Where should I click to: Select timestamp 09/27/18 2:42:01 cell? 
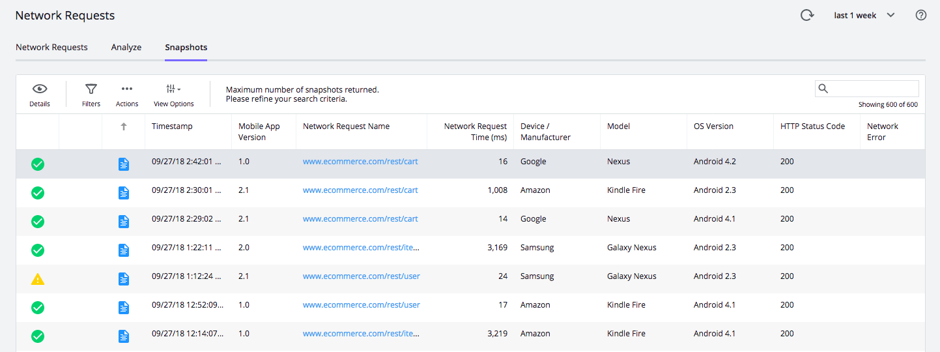tap(188, 162)
